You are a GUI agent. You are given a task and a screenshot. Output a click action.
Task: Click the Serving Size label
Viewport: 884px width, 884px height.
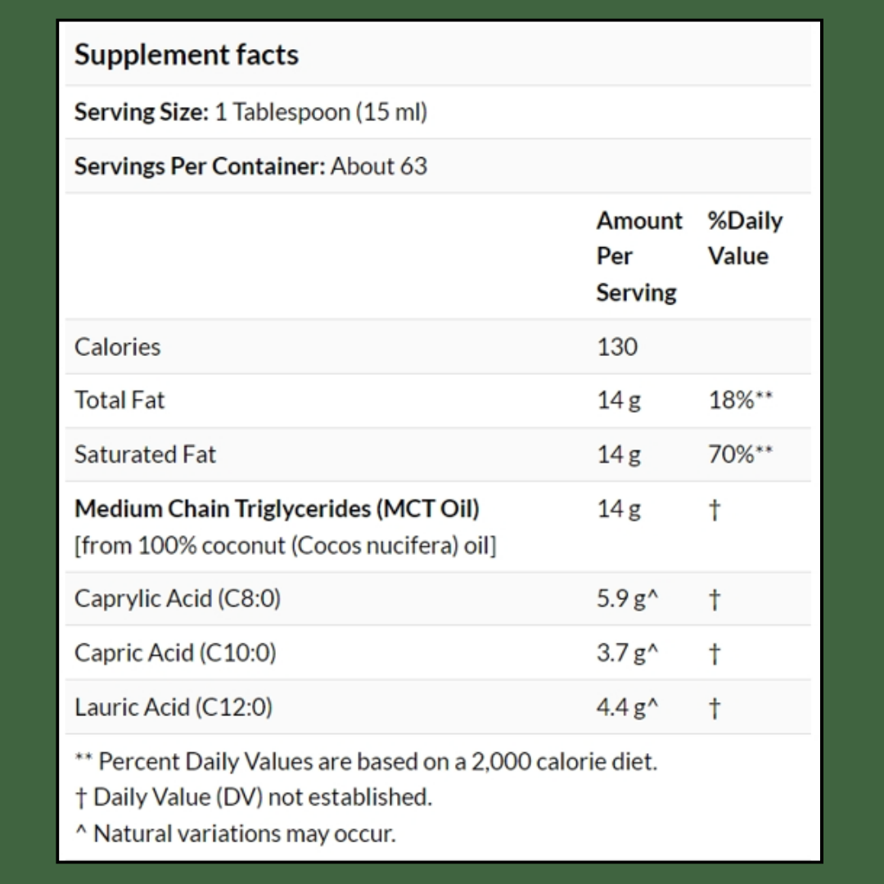click(142, 112)
